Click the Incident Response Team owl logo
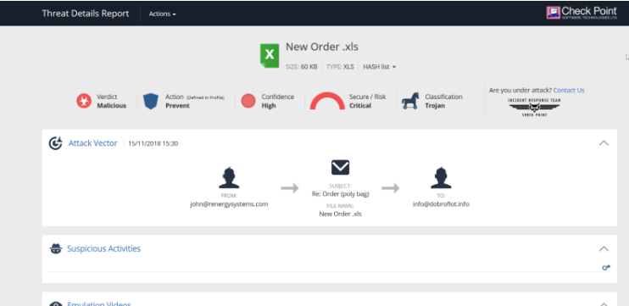Screen dimensions: 629x306 [x=534, y=108]
